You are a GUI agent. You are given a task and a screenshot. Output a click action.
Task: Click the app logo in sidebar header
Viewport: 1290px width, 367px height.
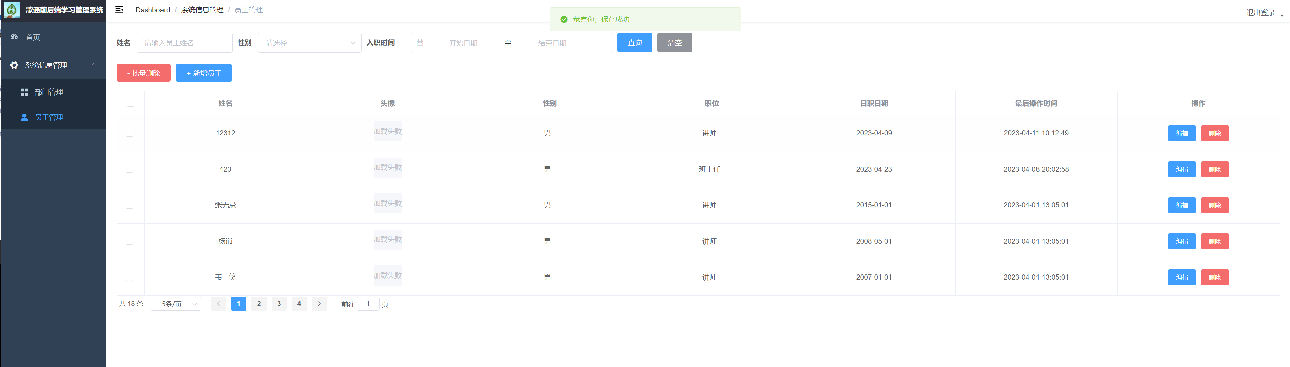click(x=11, y=10)
